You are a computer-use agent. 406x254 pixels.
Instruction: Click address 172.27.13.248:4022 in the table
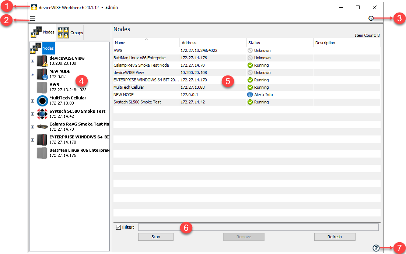point(199,50)
